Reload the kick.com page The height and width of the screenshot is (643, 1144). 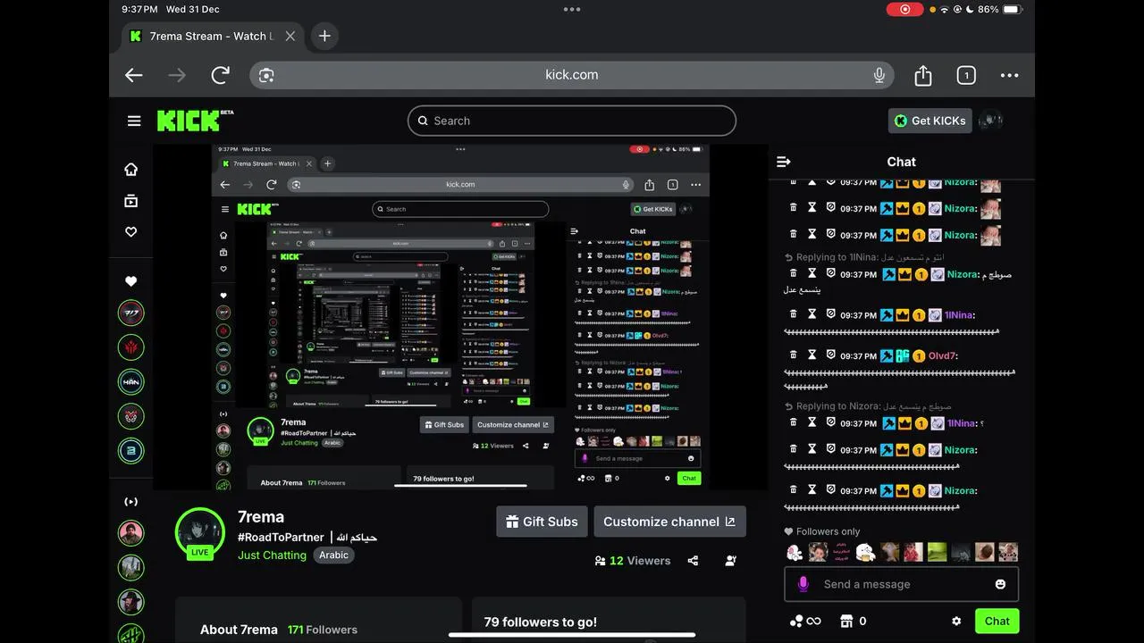(220, 75)
